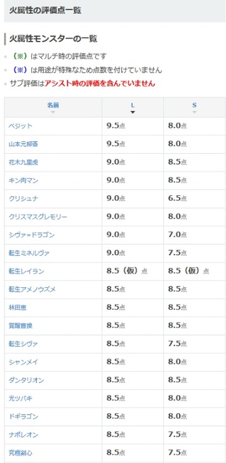Open the キン肉マン link

pyautogui.click(x=23, y=180)
